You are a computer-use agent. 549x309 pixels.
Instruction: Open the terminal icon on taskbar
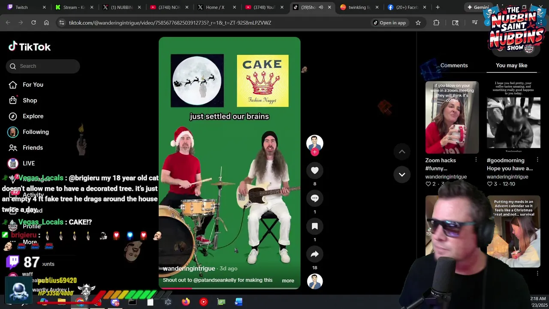[133, 302]
